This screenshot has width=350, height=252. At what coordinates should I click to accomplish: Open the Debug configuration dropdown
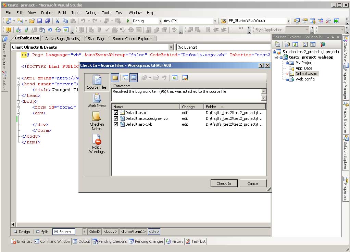(x=160, y=21)
